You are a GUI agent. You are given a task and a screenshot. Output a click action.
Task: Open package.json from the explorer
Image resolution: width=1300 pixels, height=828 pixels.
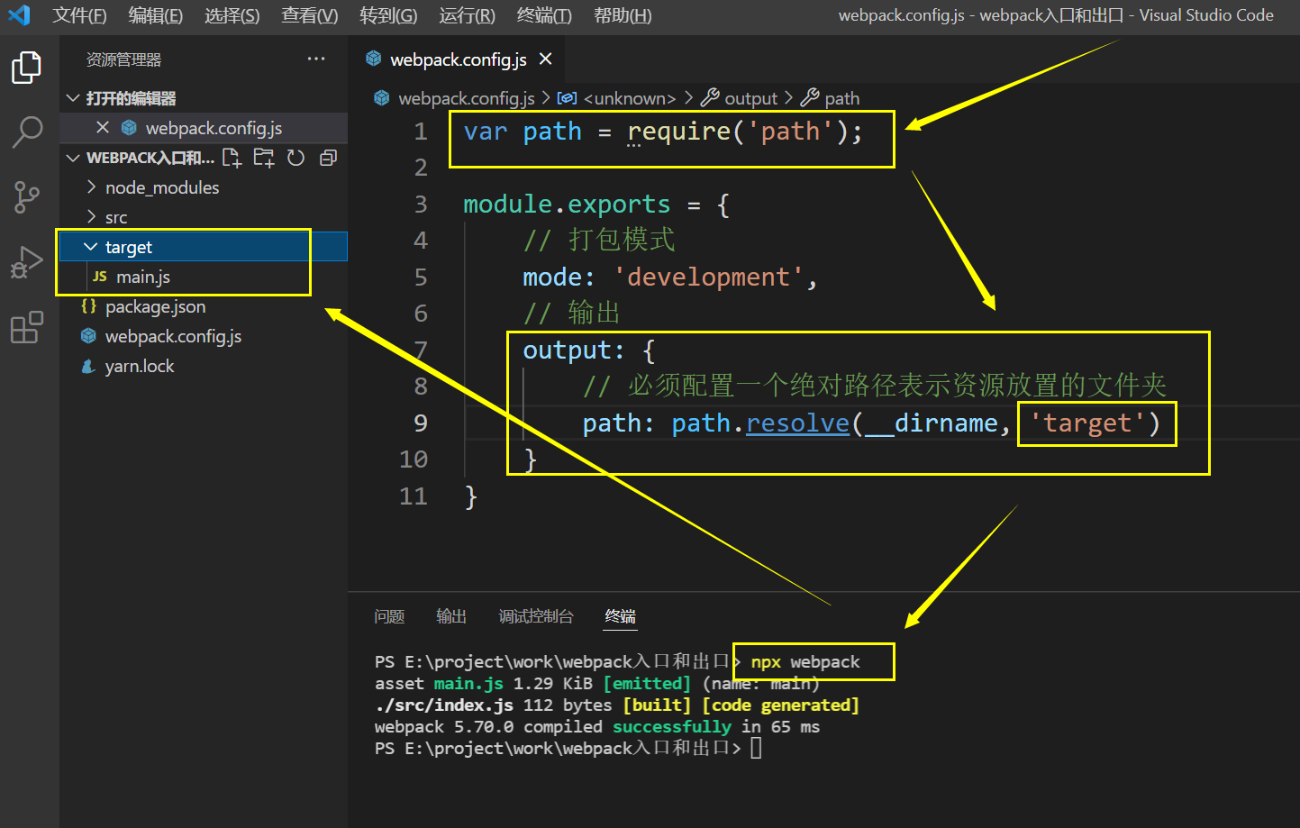[x=155, y=306]
